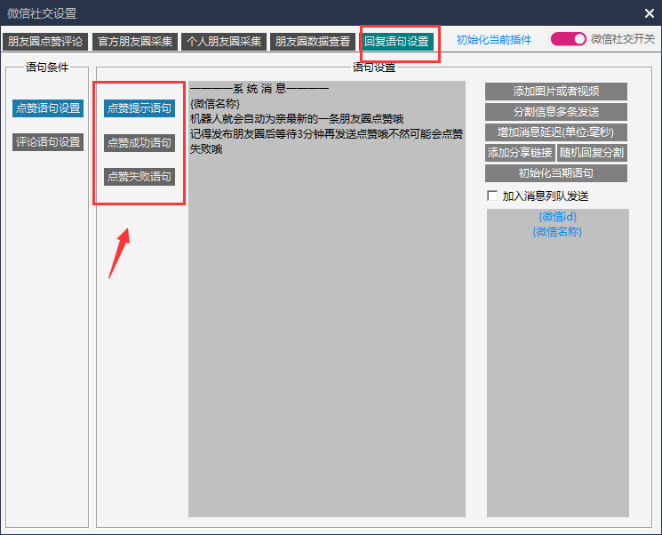
Task: Click the 添加分享链接 button
Action: click(519, 153)
